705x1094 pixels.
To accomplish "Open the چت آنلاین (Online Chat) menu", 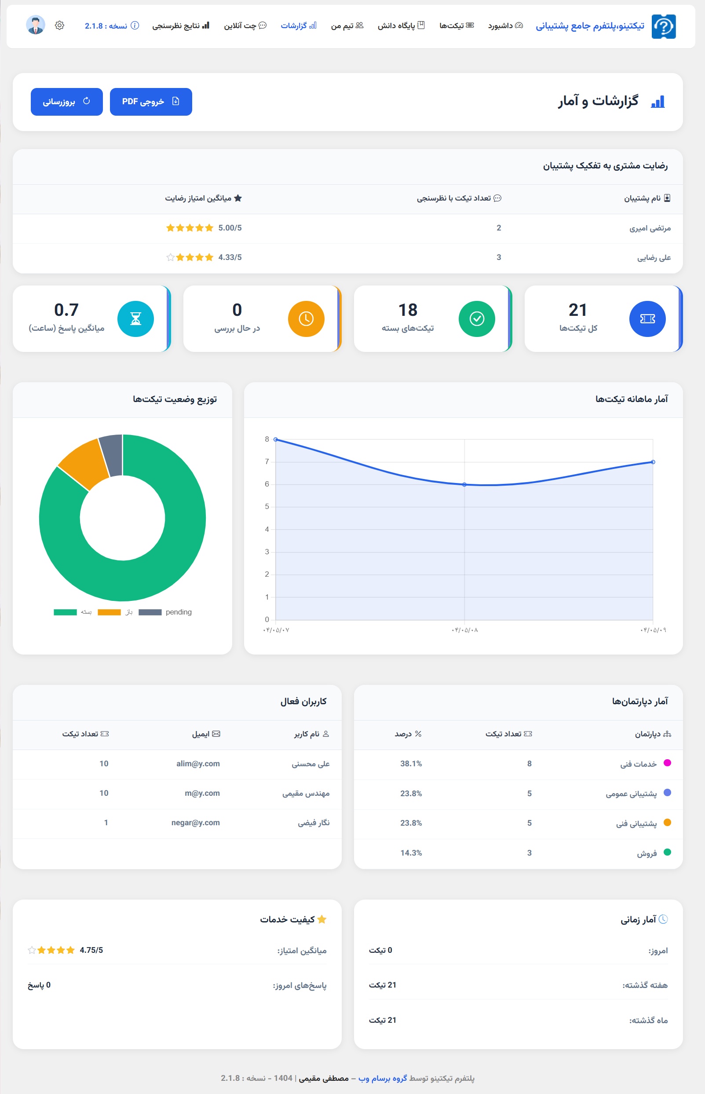I will pyautogui.click(x=245, y=26).
